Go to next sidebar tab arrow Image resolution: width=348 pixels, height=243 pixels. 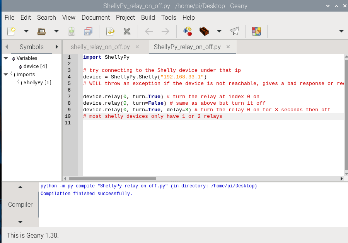(x=56, y=47)
